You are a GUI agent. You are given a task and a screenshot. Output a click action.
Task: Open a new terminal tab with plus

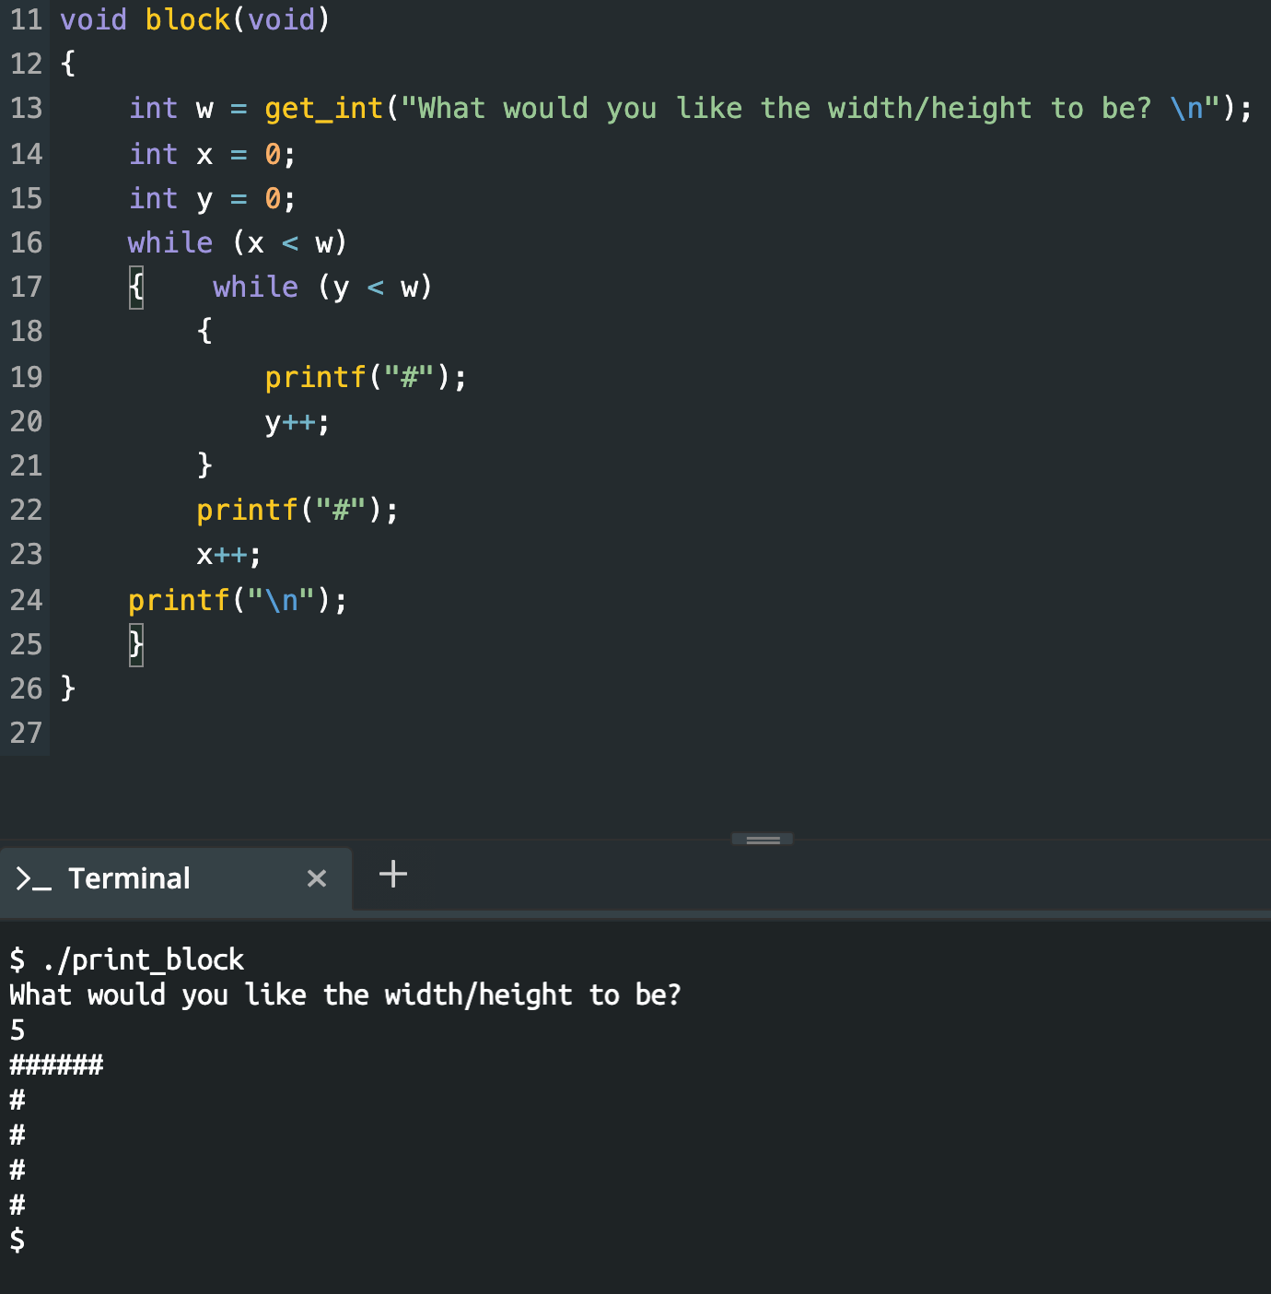coord(393,874)
